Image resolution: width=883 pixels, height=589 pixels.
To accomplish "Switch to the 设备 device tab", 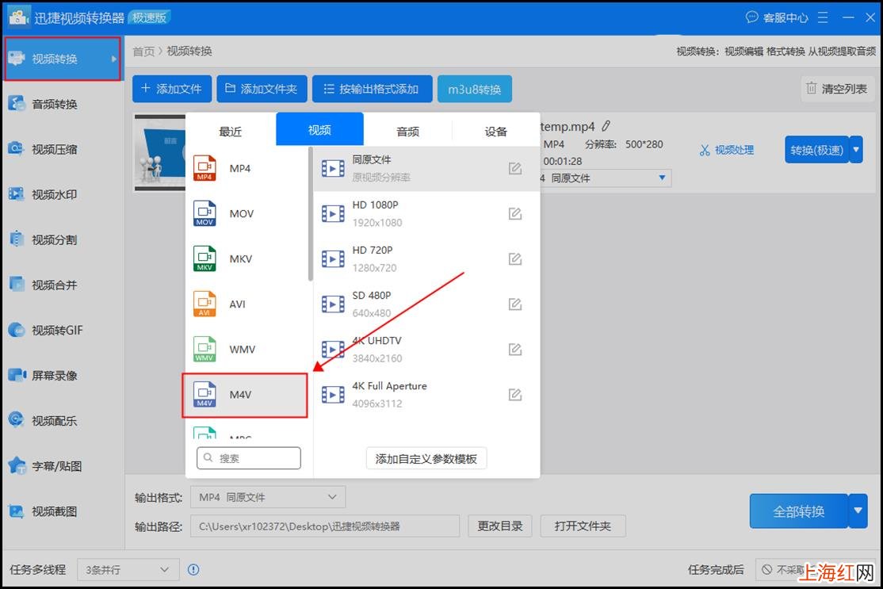I will coord(496,132).
